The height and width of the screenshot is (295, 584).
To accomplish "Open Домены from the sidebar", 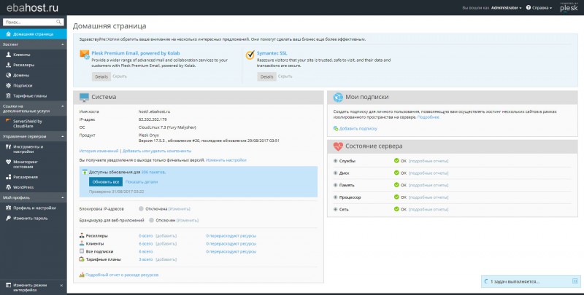I will [x=21, y=75].
